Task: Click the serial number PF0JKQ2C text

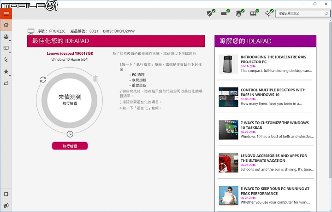Action: click(x=57, y=31)
